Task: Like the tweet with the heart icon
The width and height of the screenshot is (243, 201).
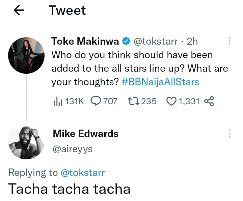Action: [172, 101]
